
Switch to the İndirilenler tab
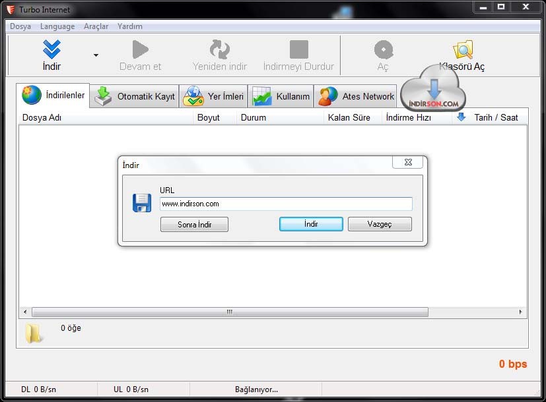(x=53, y=95)
